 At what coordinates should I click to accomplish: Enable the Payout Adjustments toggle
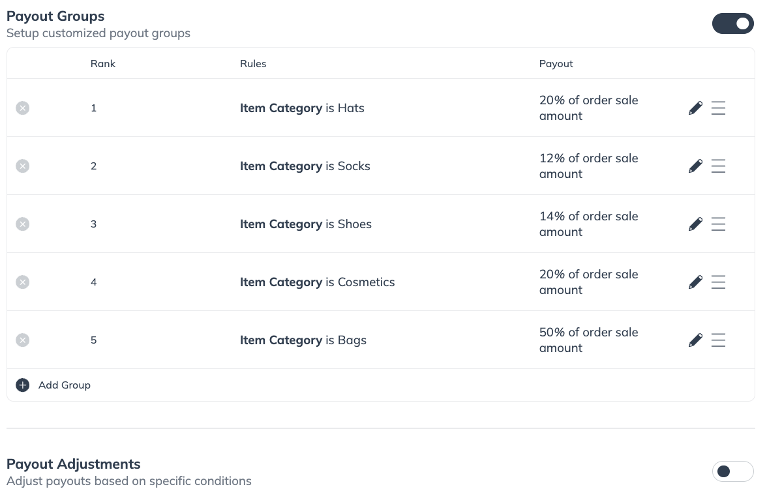732,471
